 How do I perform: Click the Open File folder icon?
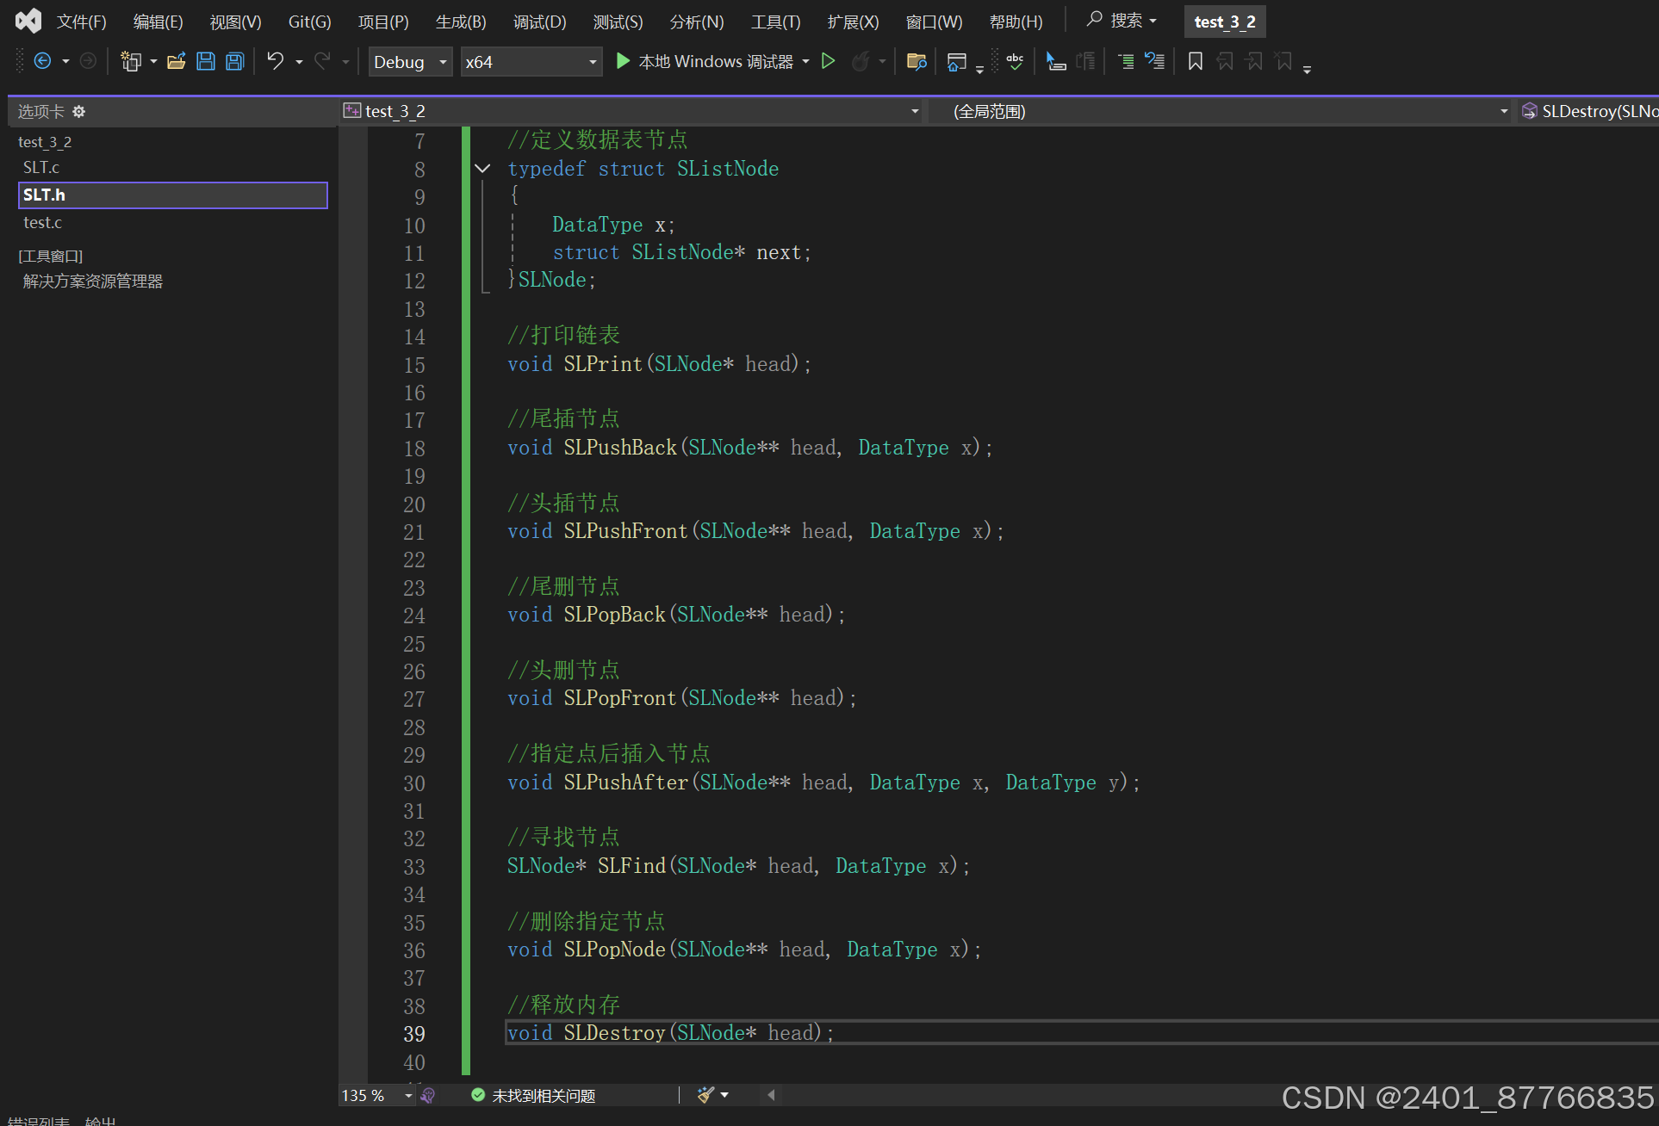click(177, 61)
